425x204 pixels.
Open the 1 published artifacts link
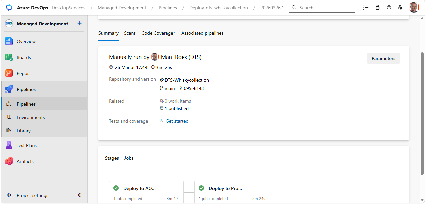(177, 108)
